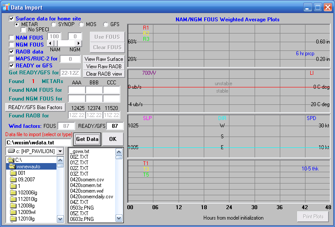Open View Raw RAOB
Screen dimensions: 335x227
tap(104, 67)
